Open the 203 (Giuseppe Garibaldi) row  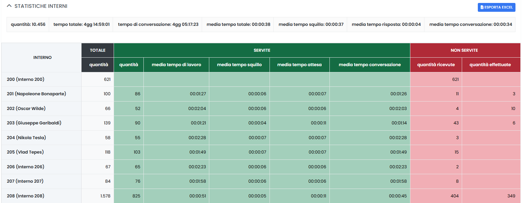[34, 123]
